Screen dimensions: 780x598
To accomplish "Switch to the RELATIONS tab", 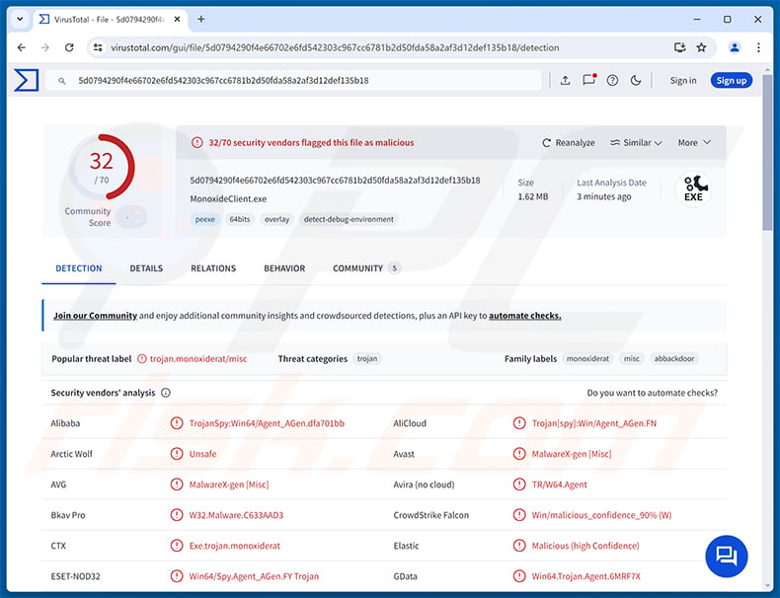I will tap(213, 268).
